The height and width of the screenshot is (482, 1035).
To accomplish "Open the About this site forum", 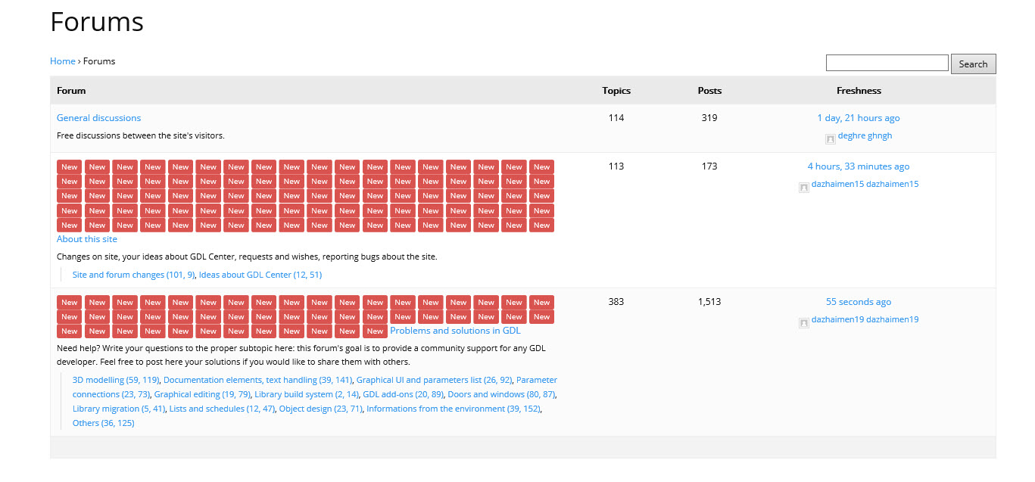I will point(87,239).
